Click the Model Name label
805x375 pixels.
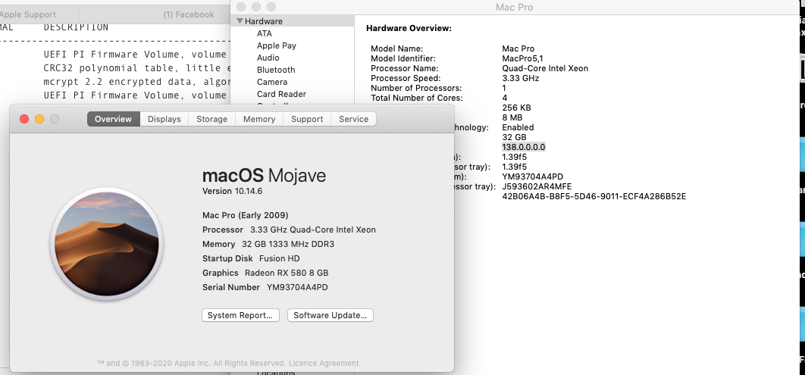397,48
